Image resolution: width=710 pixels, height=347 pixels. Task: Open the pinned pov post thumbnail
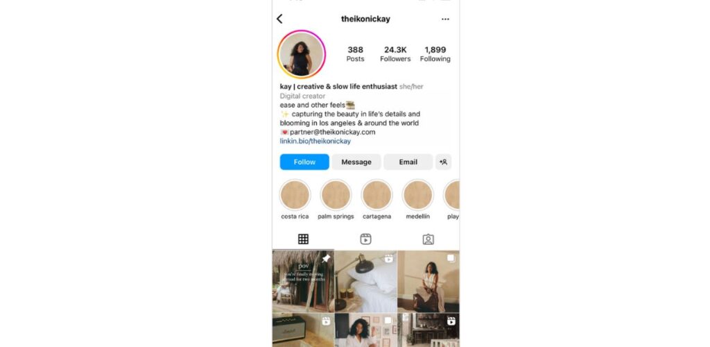303,281
